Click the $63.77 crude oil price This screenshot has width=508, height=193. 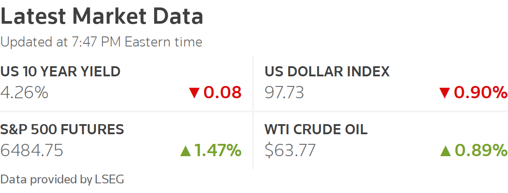(x=290, y=150)
